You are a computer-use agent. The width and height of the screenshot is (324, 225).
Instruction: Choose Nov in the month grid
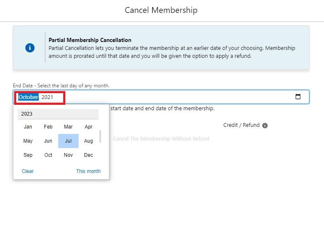(x=68, y=155)
